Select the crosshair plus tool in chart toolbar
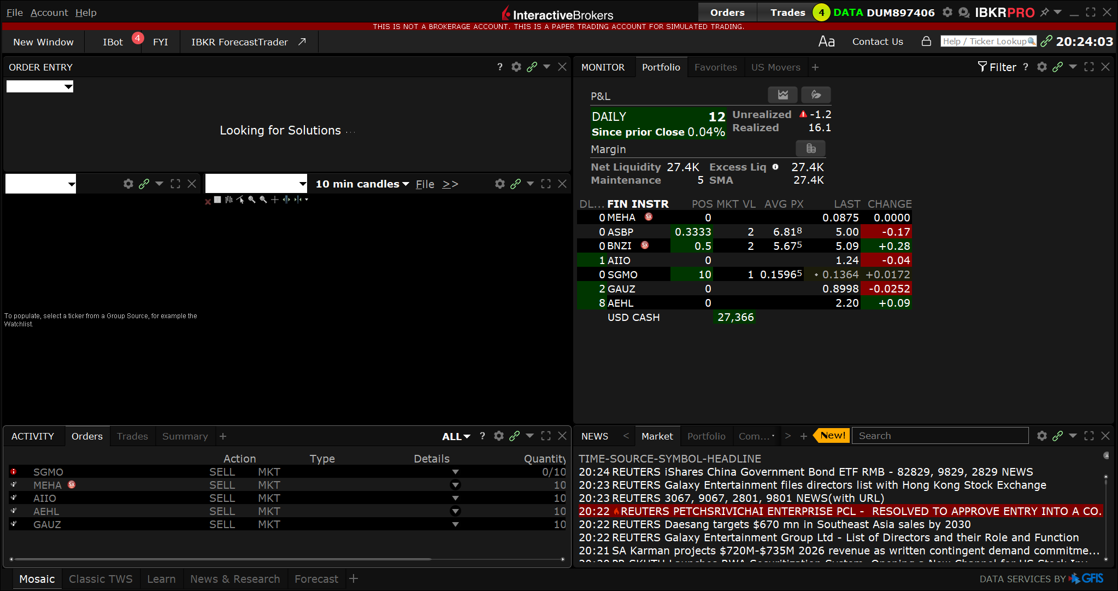1118x591 pixels. 274,200
